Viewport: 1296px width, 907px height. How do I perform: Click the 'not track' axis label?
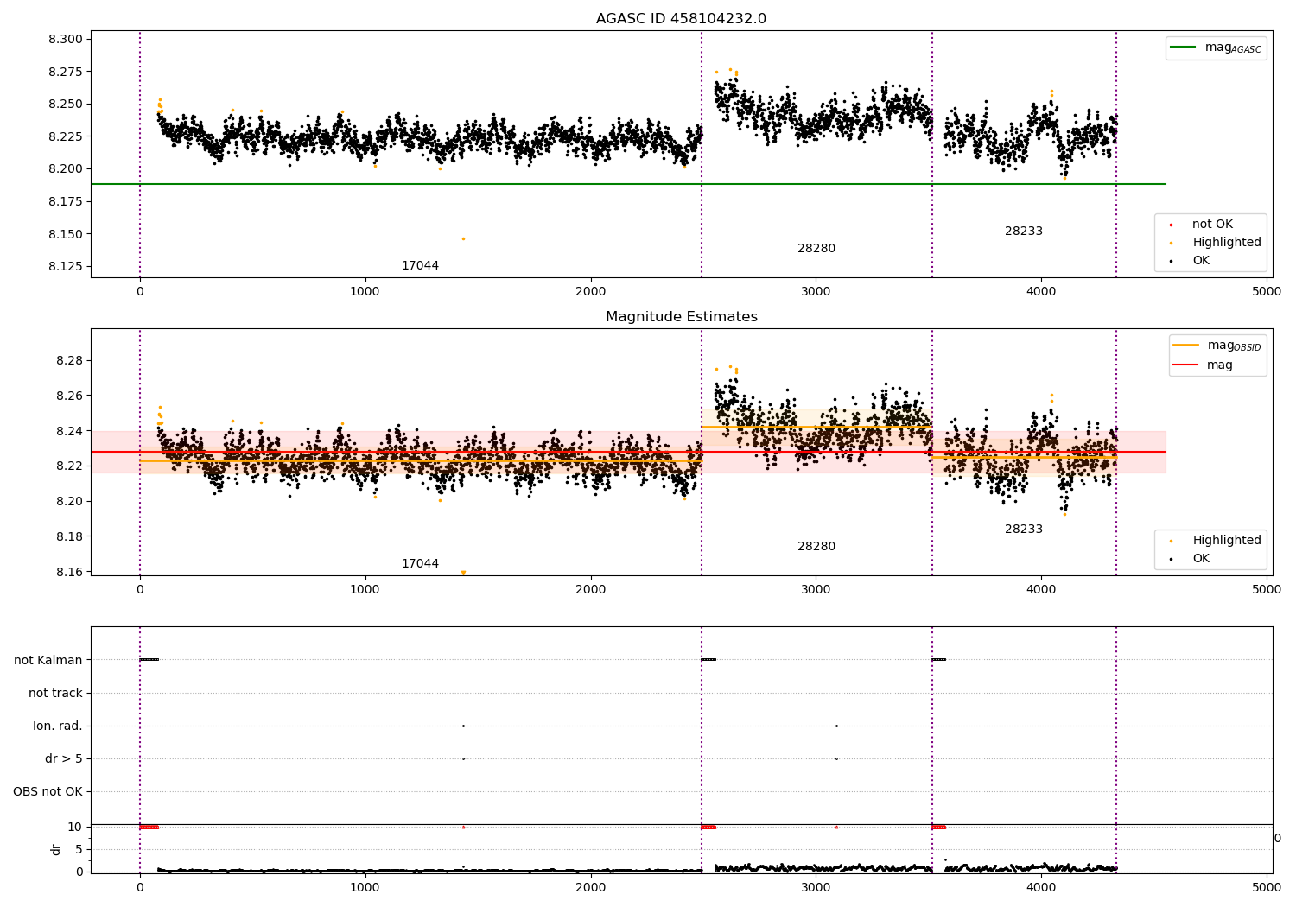(x=55, y=694)
